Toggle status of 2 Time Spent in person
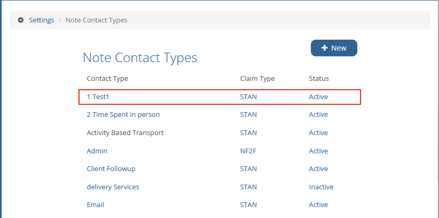This screenshot has width=439, height=218. 318,115
